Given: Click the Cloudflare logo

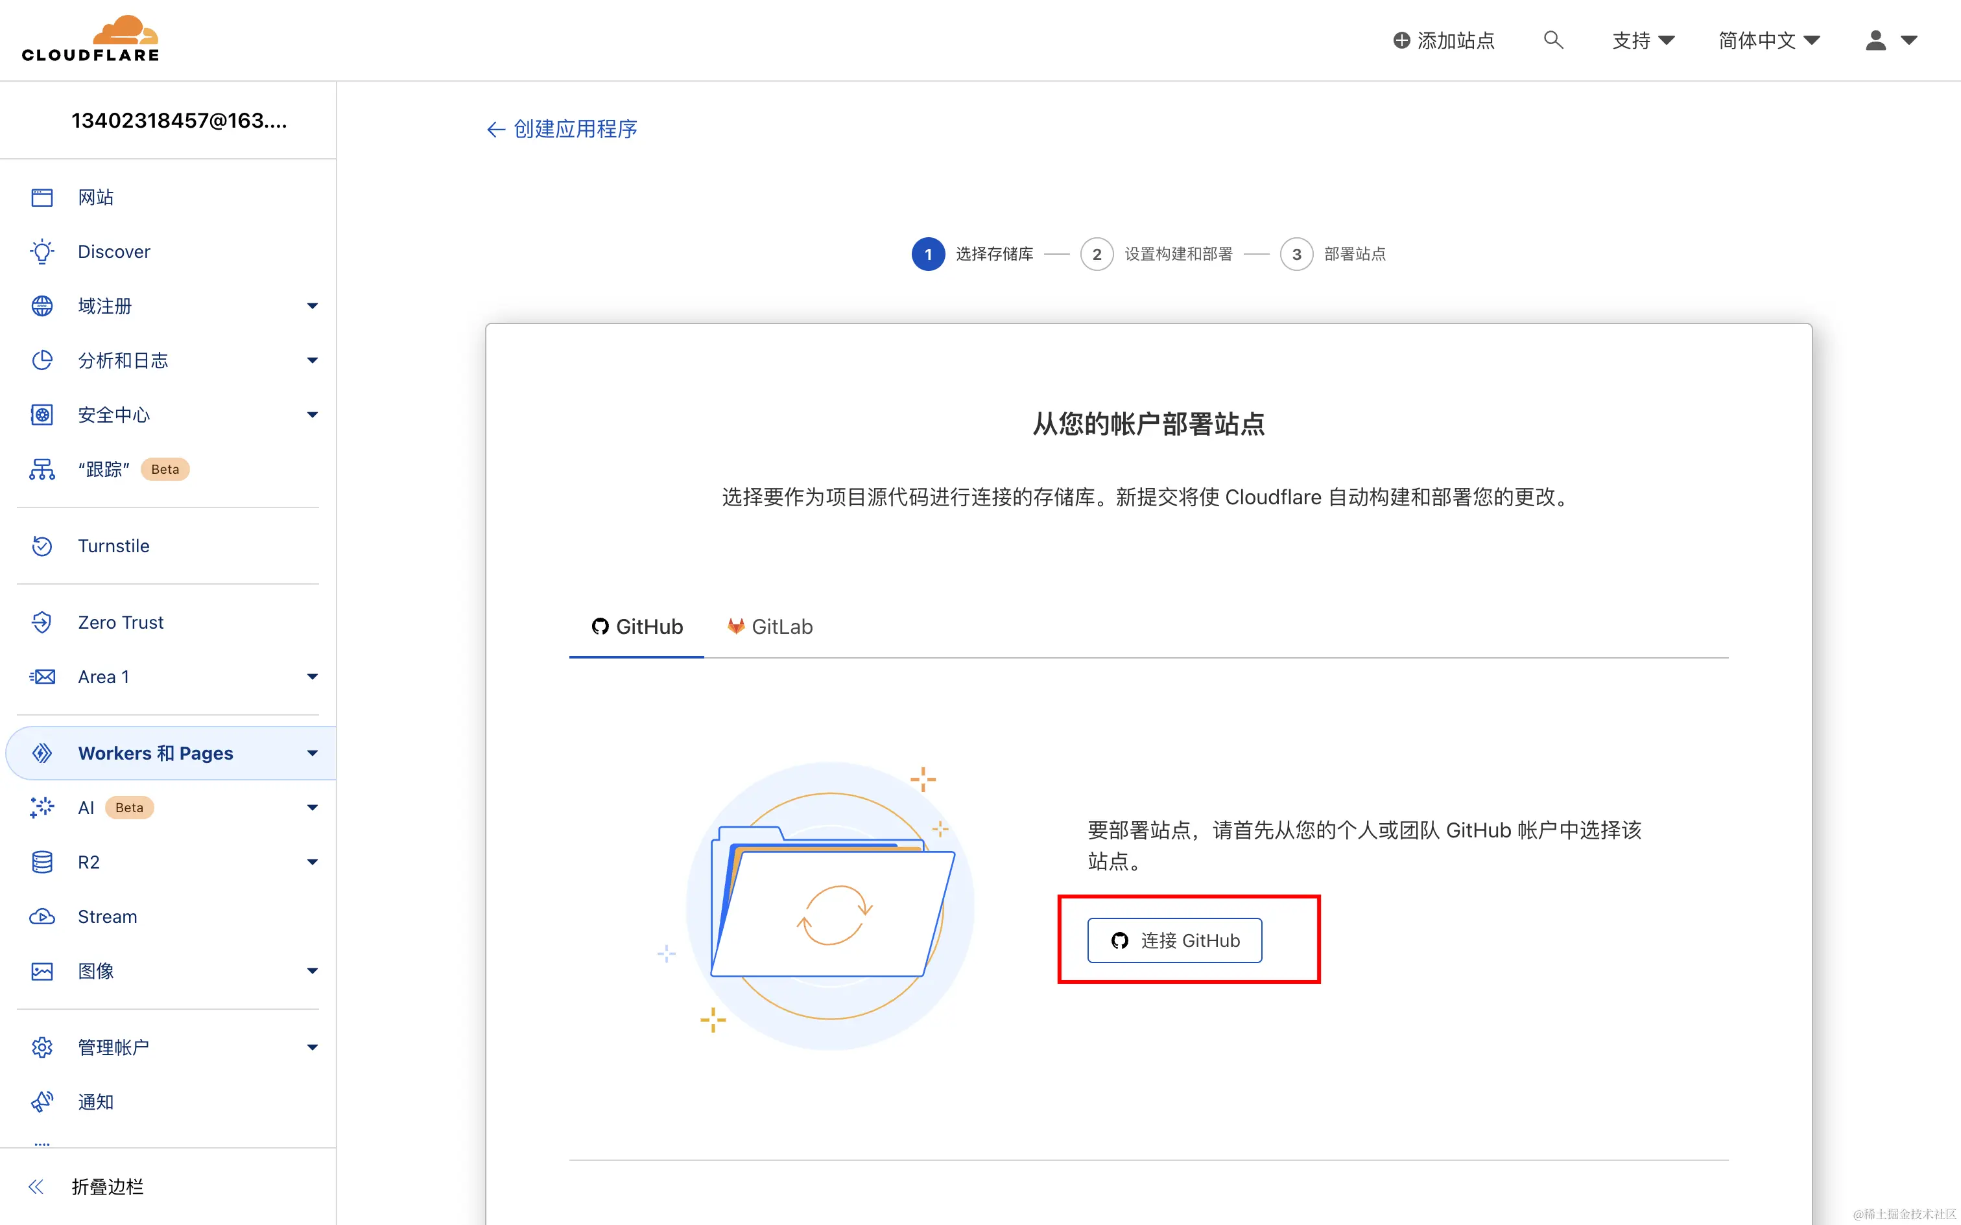Looking at the screenshot, I should [x=90, y=38].
